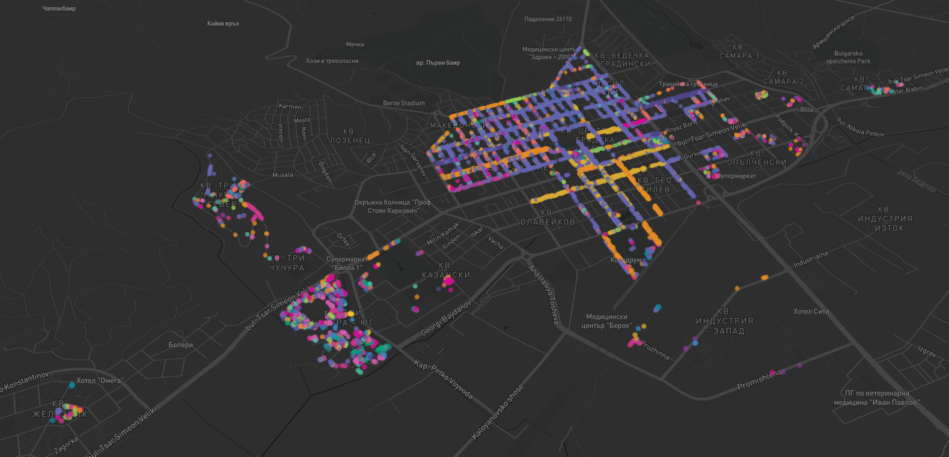Image resolution: width=949 pixels, height=457 pixels.
Task: Click the 'Окръжна болница' hospital label
Action: click(x=393, y=207)
